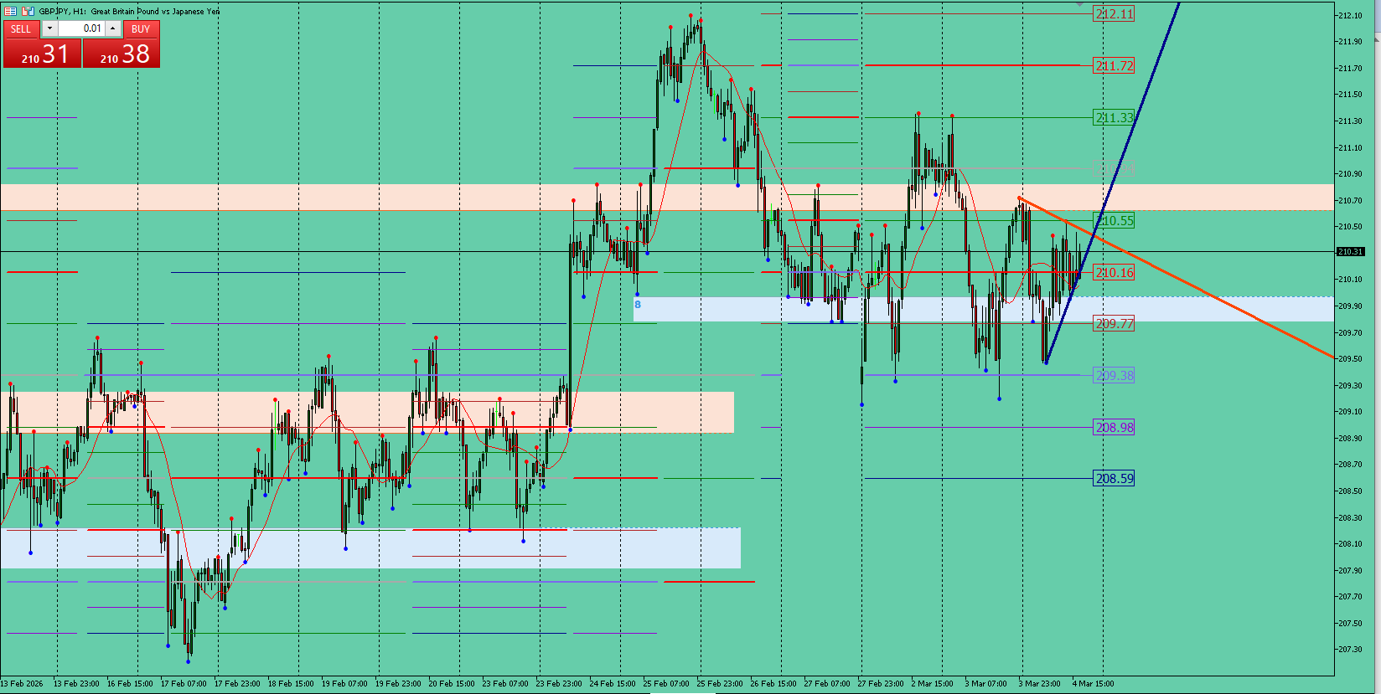The image size is (1381, 694).
Task: Open the Depth of Market icon
Action: click(x=28, y=11)
